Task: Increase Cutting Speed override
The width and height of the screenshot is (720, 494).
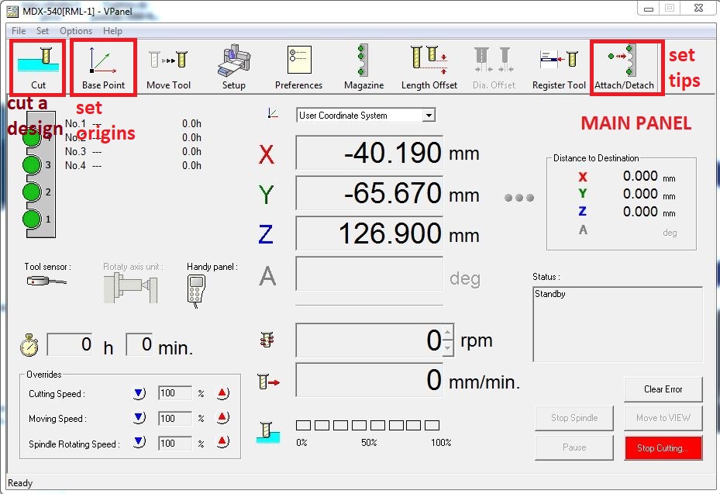Action: (222, 393)
